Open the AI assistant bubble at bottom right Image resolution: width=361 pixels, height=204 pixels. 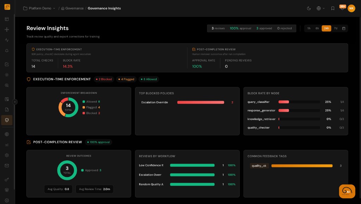pos(347,191)
